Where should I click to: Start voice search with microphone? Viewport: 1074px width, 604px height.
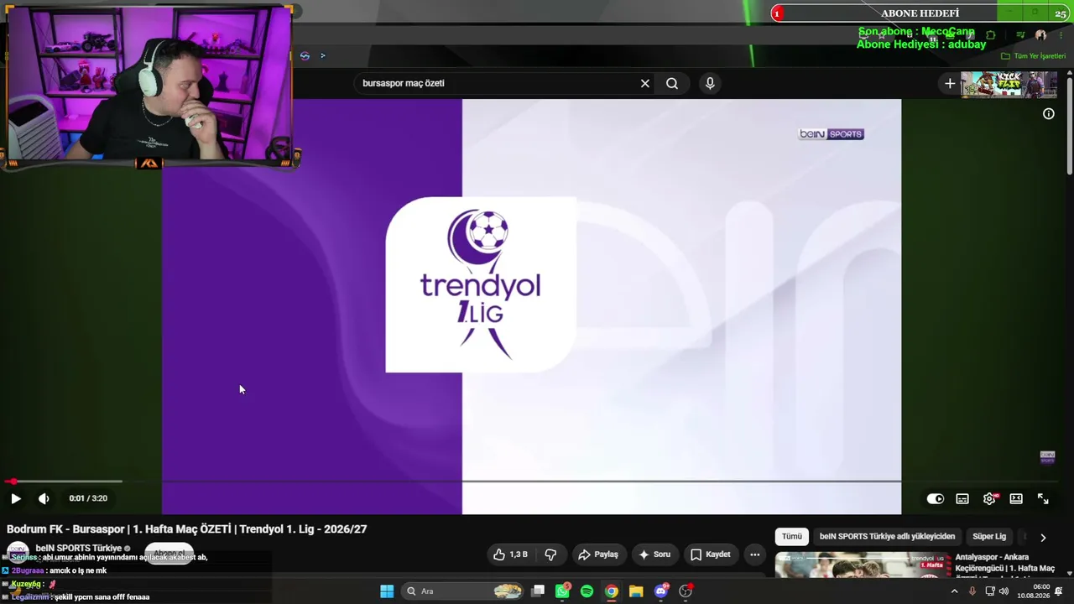coord(710,83)
